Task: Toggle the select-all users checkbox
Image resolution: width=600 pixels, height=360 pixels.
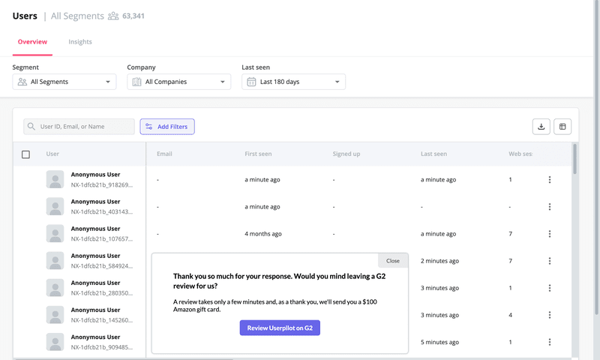Action: point(26,154)
